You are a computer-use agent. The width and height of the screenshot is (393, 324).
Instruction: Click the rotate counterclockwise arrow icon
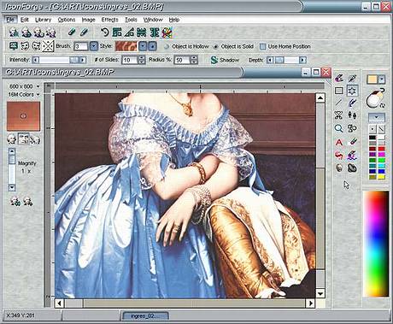[104, 32]
